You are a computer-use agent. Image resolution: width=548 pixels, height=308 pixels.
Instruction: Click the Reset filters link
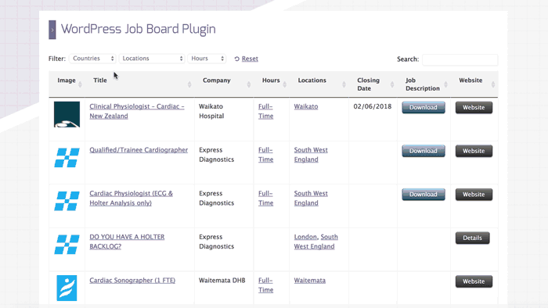click(x=250, y=59)
